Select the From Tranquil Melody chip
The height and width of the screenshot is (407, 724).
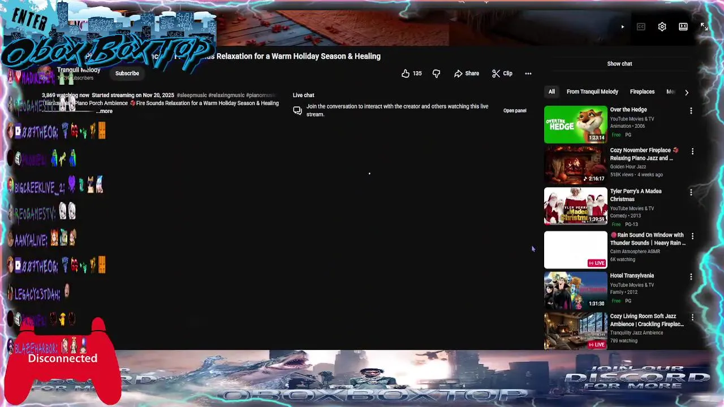592,92
